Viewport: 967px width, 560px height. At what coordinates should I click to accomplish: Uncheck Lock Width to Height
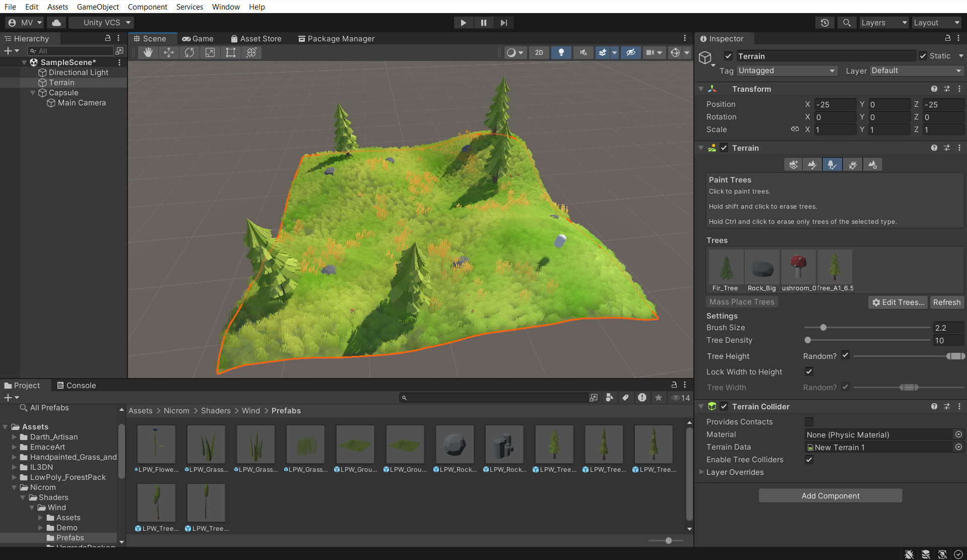[809, 371]
